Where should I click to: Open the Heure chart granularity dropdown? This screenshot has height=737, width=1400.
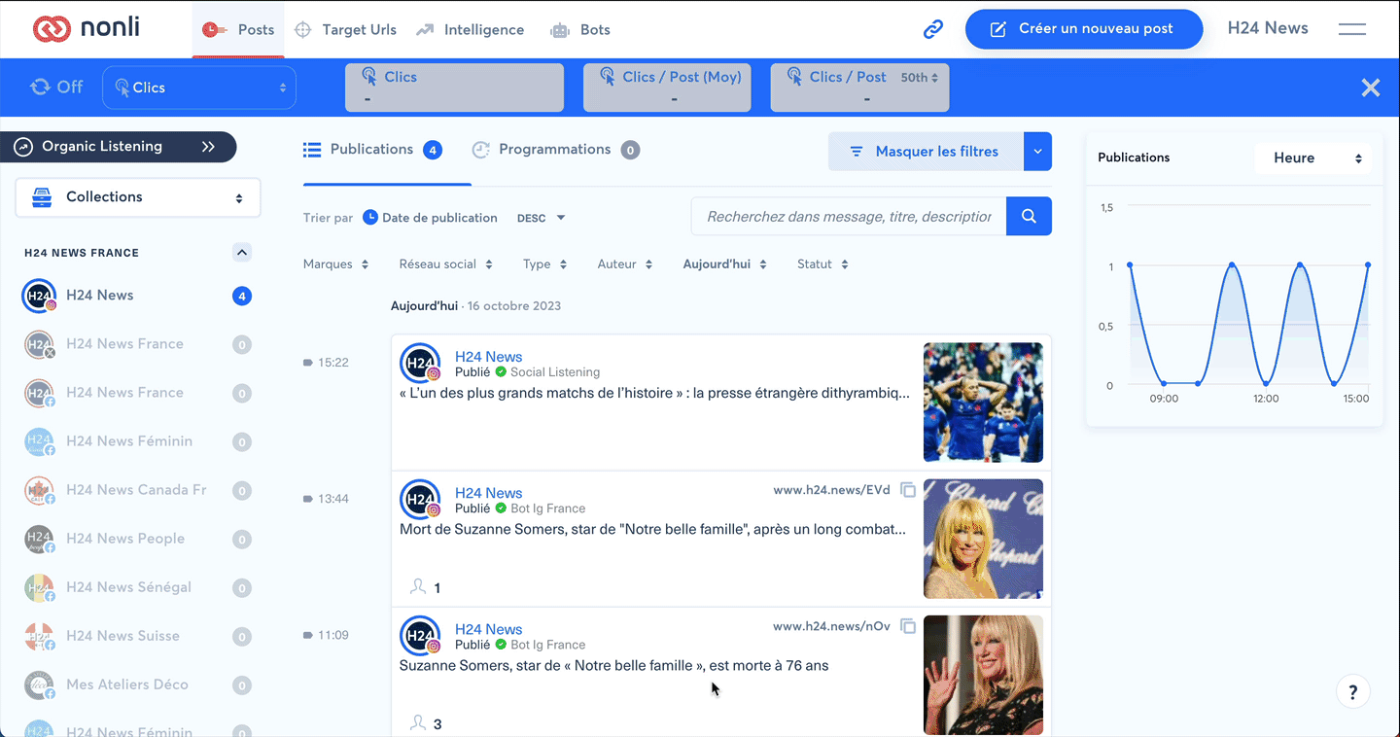(1314, 158)
